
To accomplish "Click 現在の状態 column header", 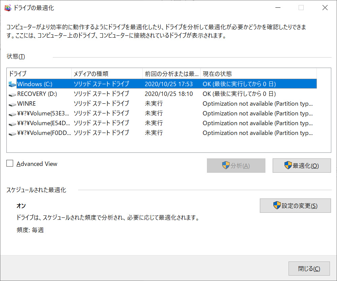I will tap(259, 74).
